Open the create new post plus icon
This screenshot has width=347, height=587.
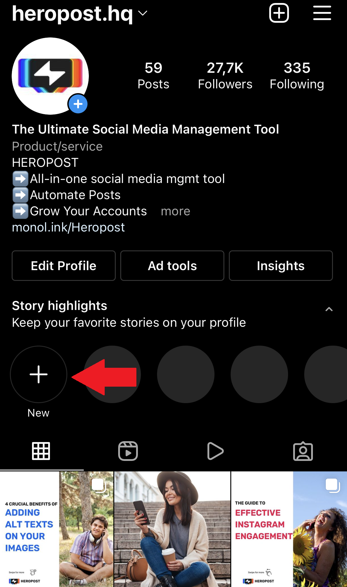click(x=279, y=13)
